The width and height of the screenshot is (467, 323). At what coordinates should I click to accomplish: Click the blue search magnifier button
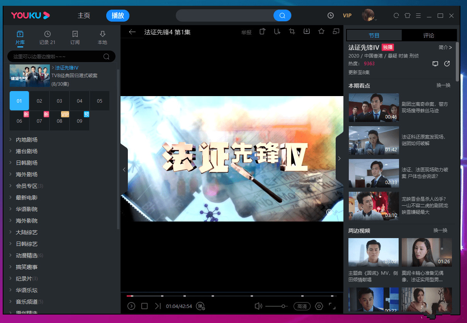(282, 15)
